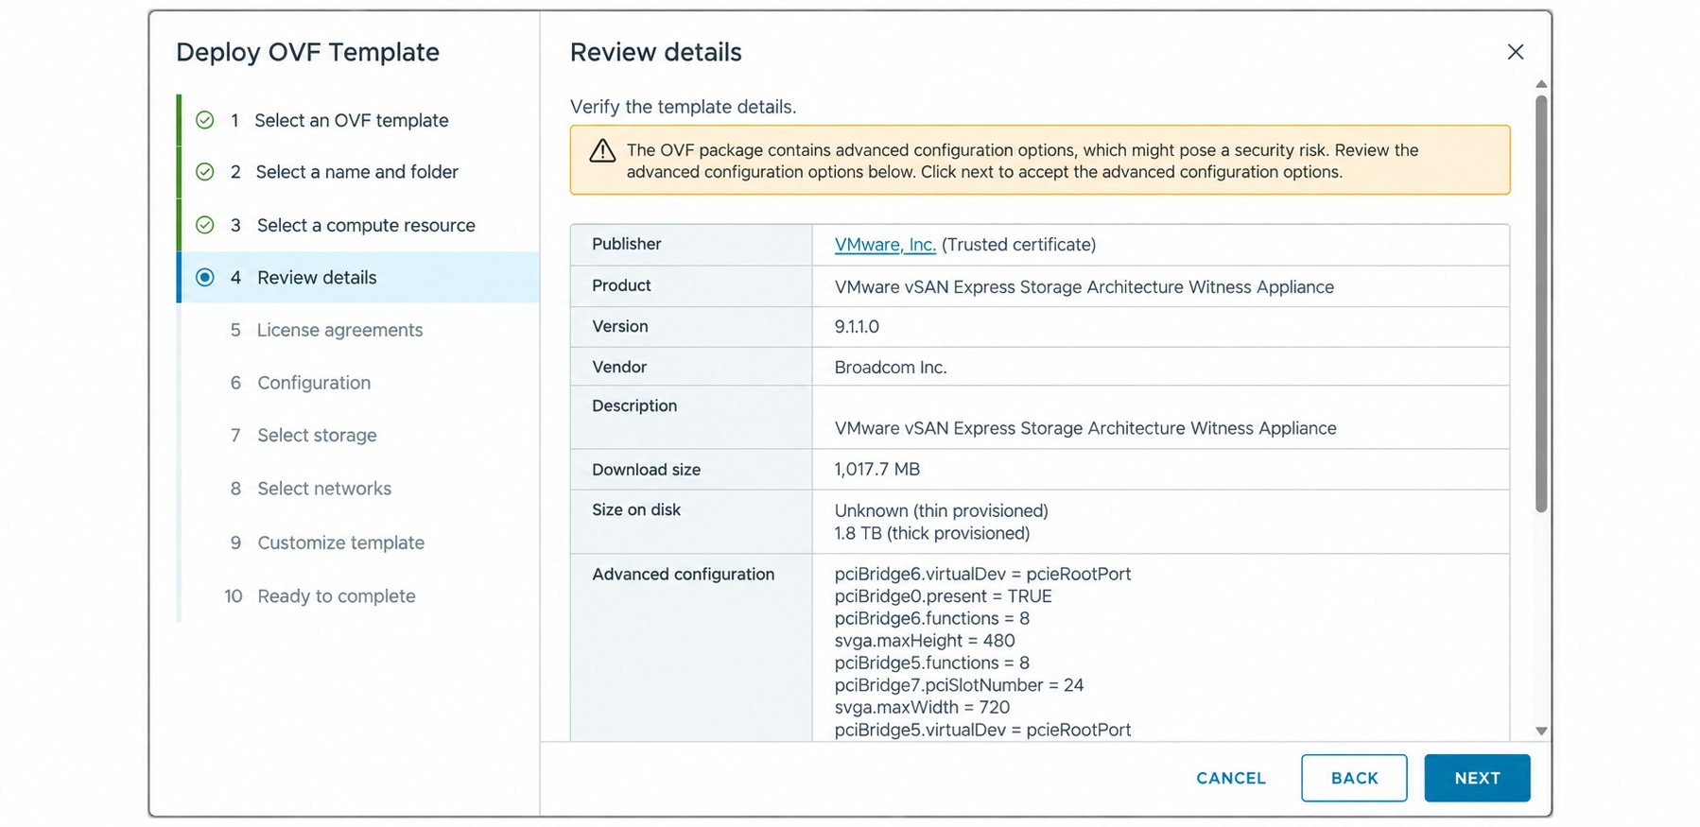Click the scrollbar up arrow

coord(1541,84)
